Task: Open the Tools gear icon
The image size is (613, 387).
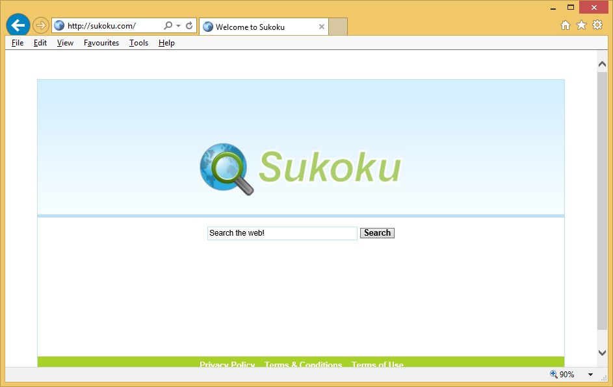Action: [x=597, y=25]
